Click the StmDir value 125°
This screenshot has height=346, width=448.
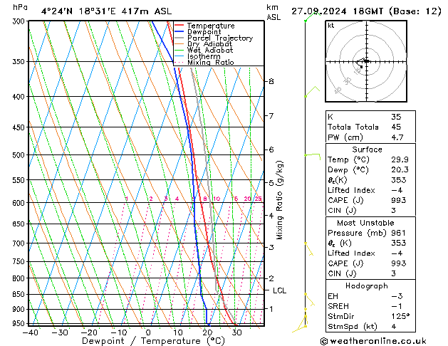point(400,316)
